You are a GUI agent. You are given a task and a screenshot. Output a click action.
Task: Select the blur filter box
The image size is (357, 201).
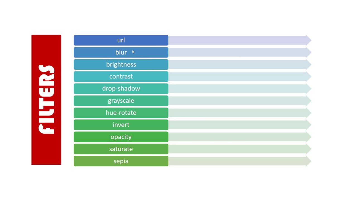(x=121, y=52)
